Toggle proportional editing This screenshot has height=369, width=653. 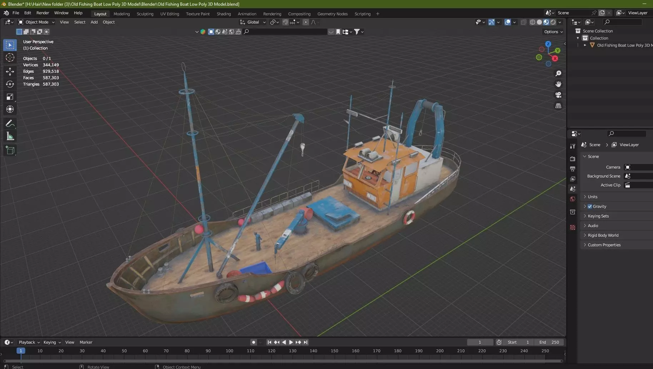[x=305, y=22]
